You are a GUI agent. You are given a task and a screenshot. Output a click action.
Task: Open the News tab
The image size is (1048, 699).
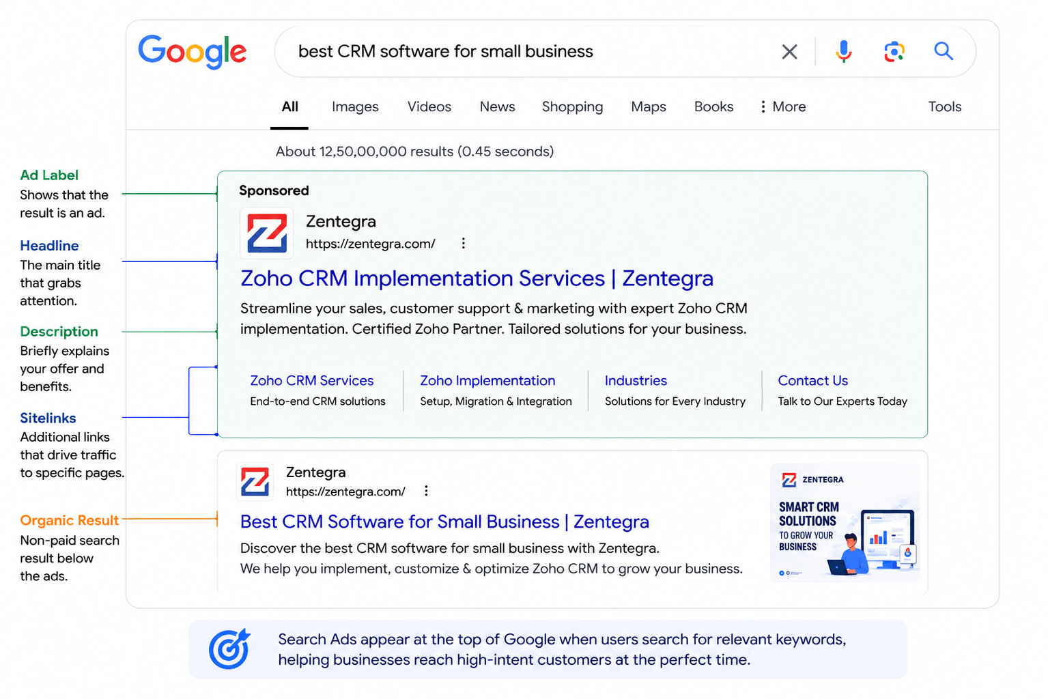point(497,107)
